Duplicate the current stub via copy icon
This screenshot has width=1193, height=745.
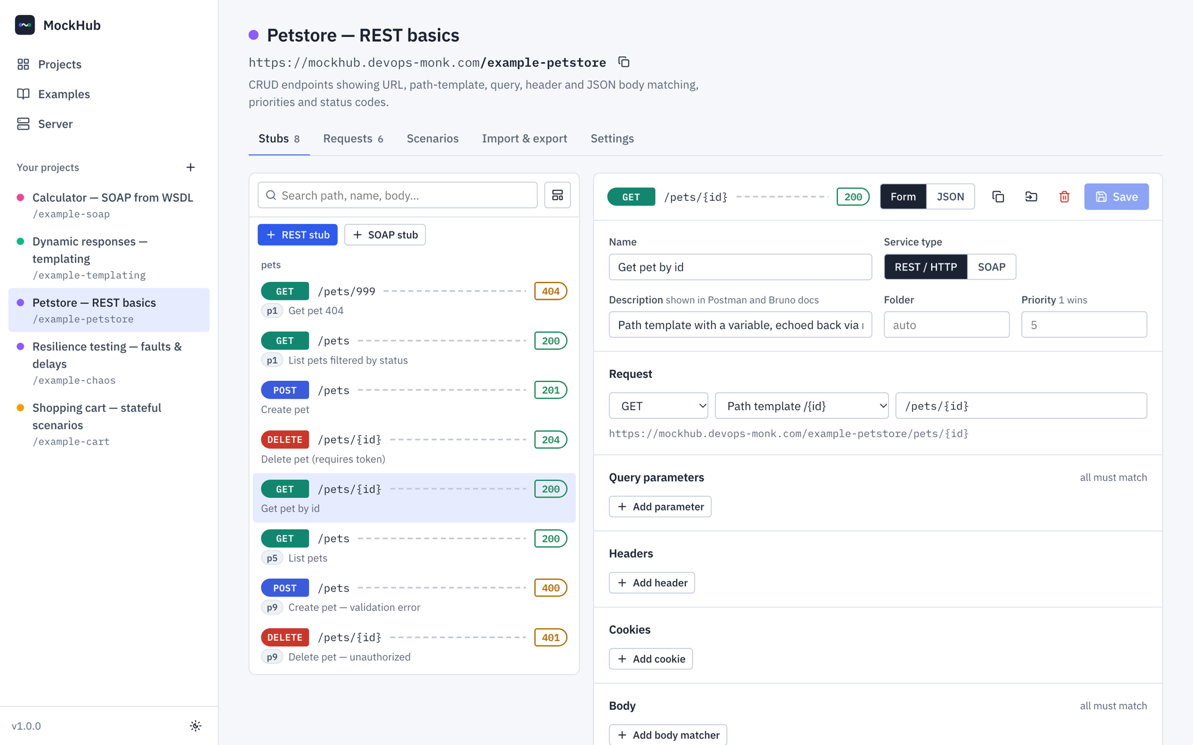pos(998,197)
